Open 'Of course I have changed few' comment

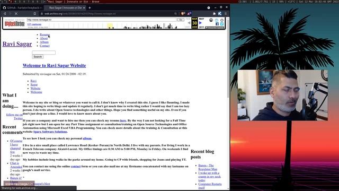[x=15, y=146]
